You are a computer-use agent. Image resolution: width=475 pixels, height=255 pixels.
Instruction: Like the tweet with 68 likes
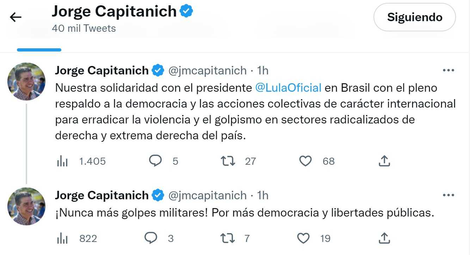305,161
